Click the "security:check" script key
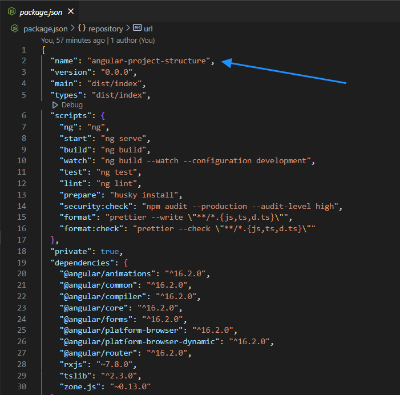Screen dimensions: 400x395 [96, 207]
